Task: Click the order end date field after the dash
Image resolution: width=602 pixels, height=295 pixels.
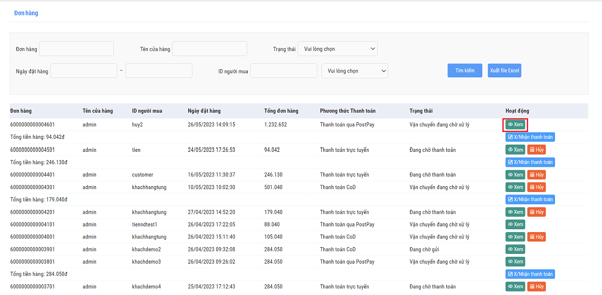Action: click(x=158, y=71)
